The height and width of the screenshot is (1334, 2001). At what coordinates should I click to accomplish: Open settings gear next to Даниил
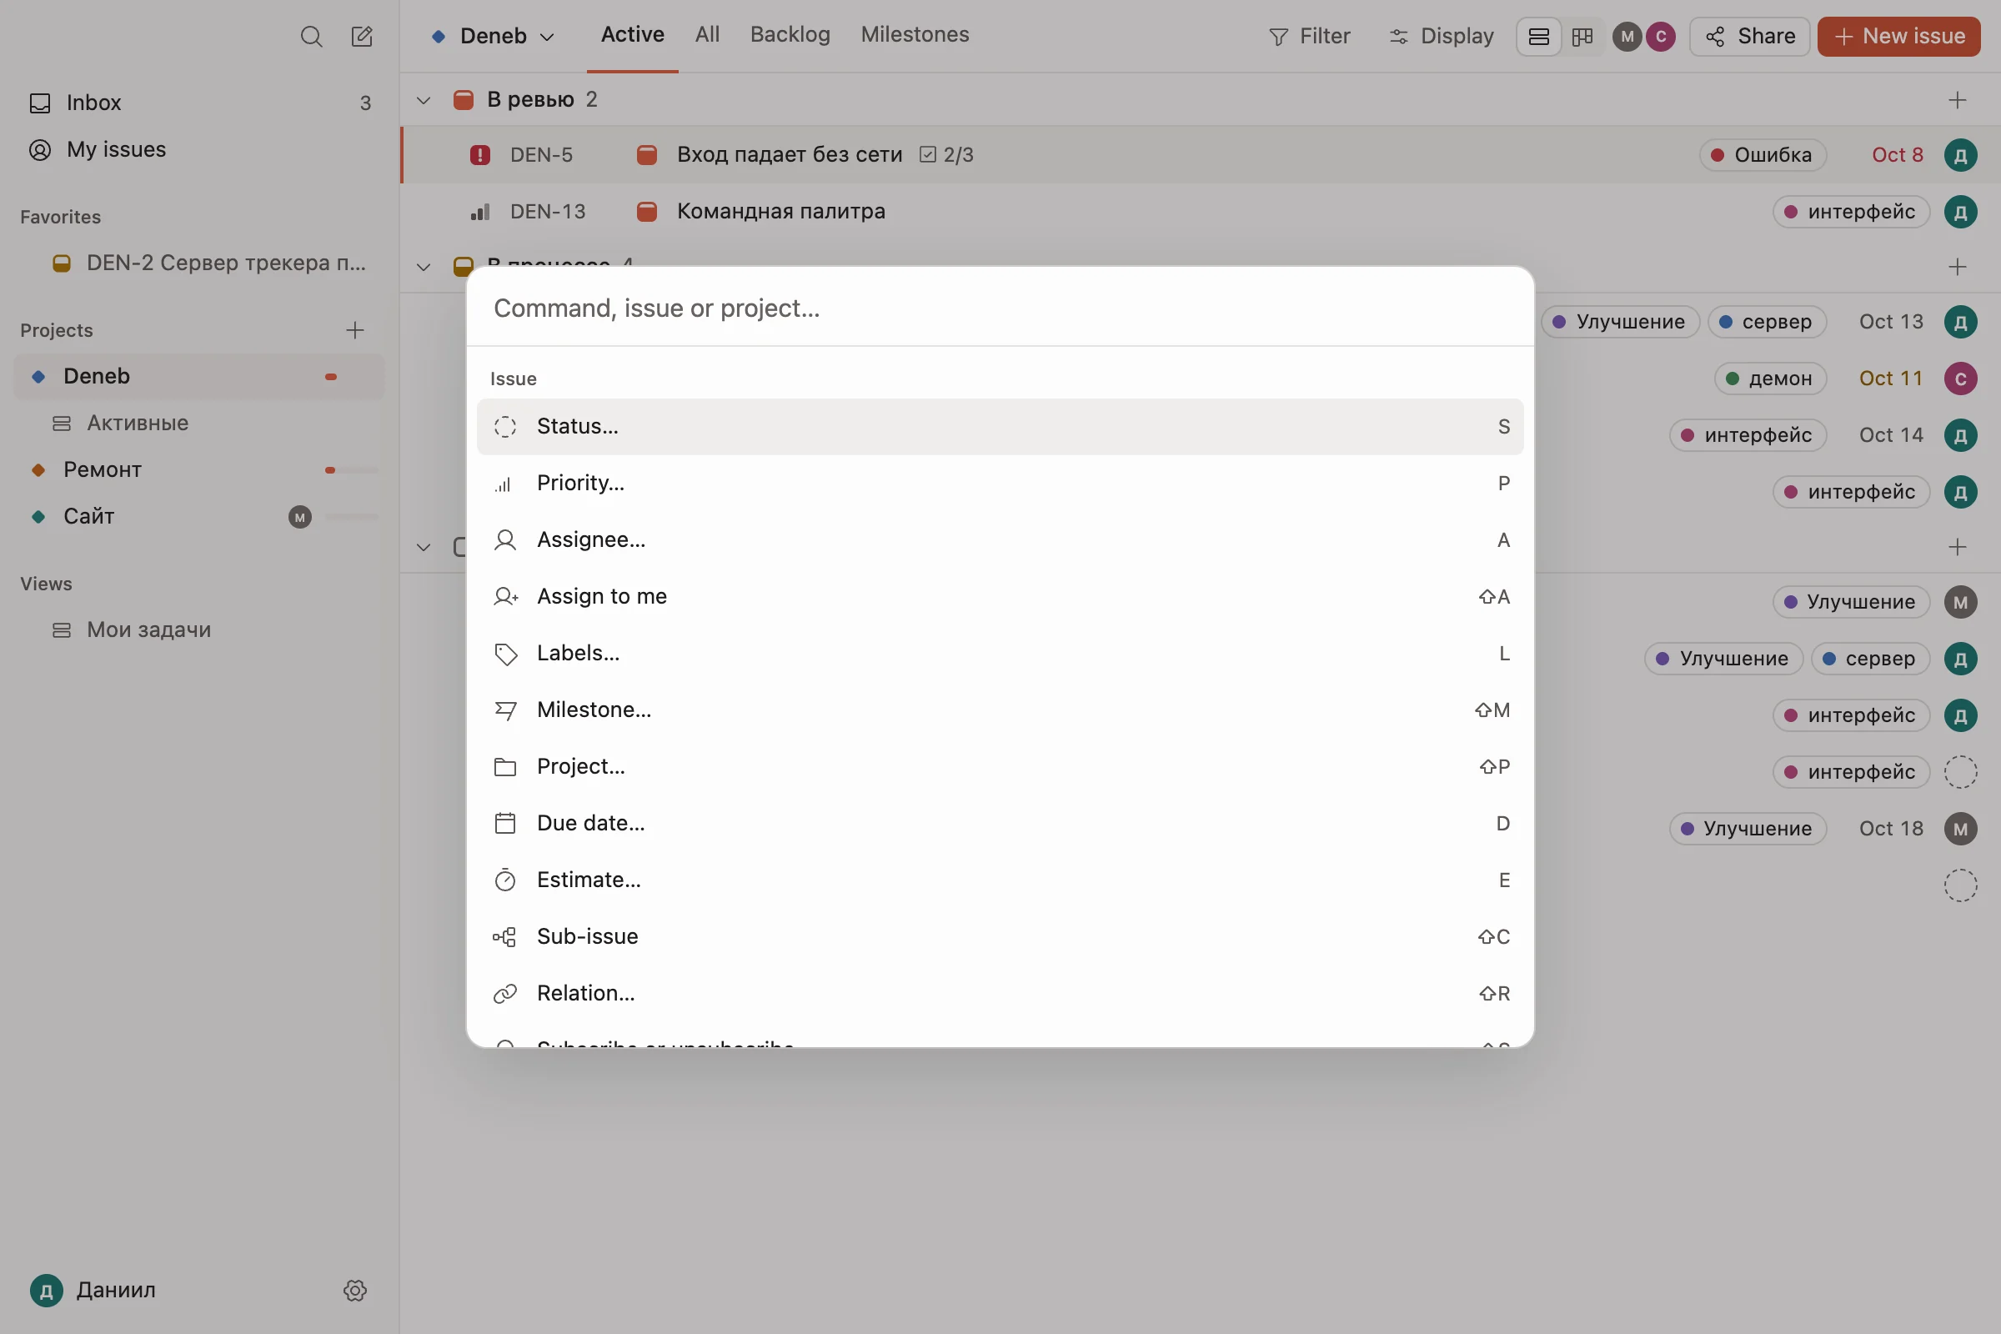pos(355,1290)
